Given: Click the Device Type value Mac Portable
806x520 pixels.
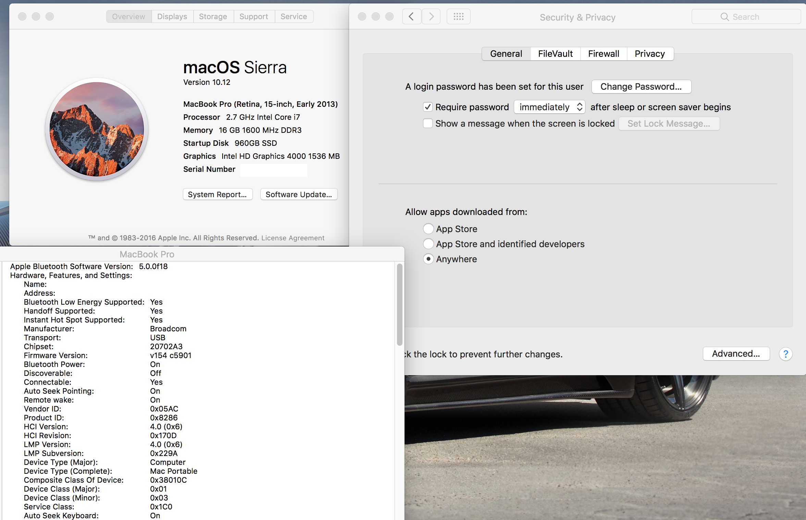Looking at the screenshot, I should 174,471.
